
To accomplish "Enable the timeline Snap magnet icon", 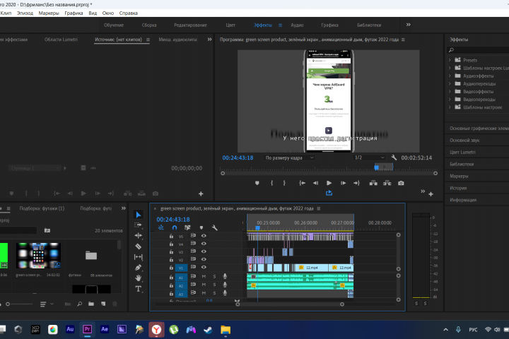I will click(175, 227).
